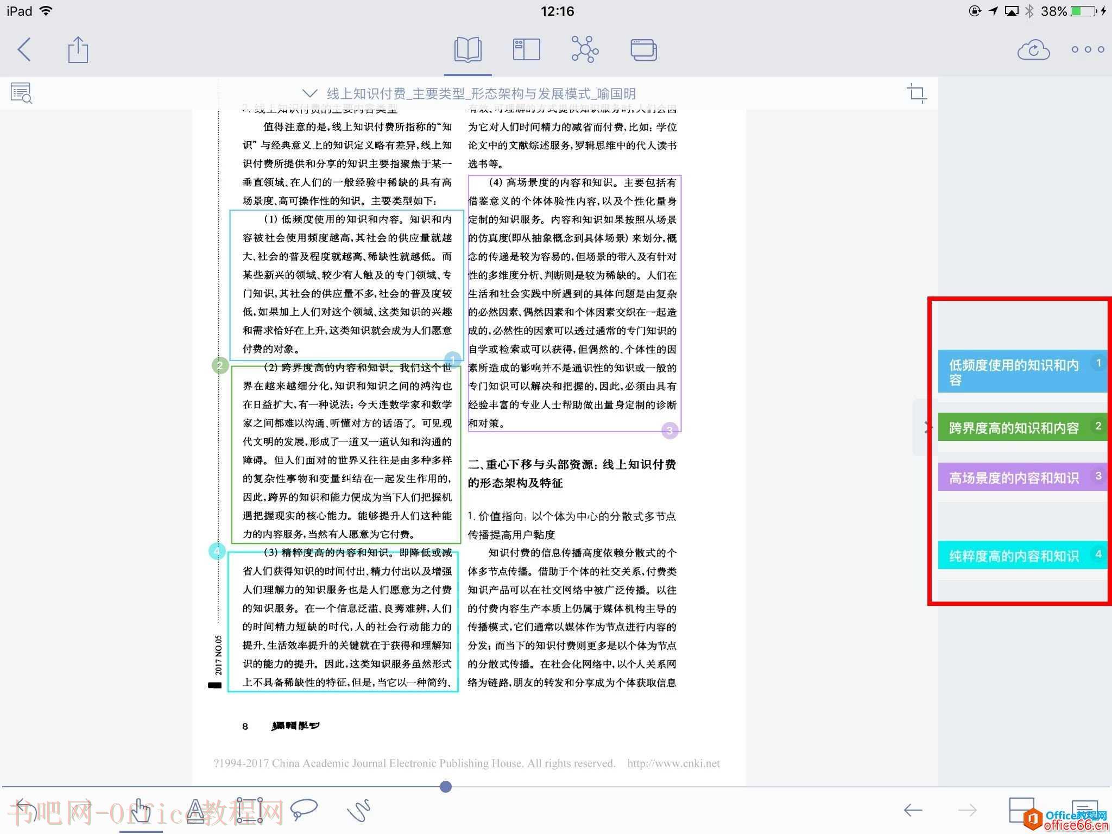
Task: Open the share/export icon
Action: 78,50
